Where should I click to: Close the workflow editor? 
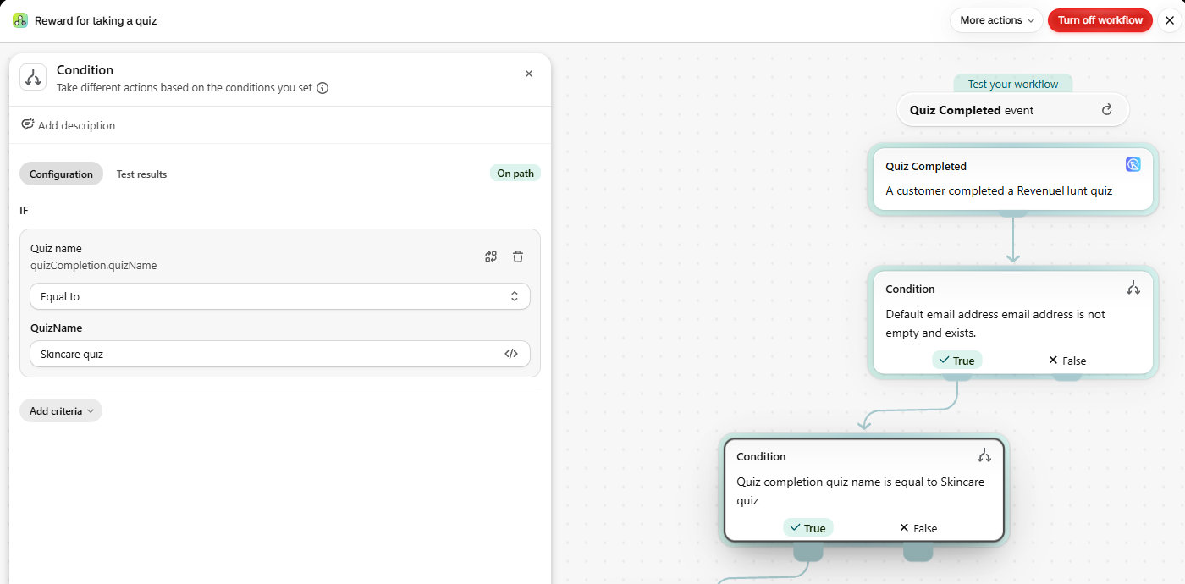(x=1169, y=20)
